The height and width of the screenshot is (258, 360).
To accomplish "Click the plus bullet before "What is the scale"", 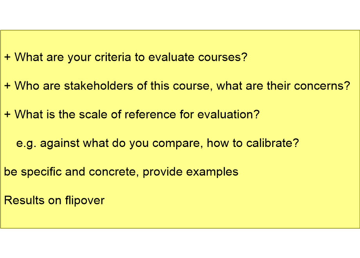I will point(7,115).
